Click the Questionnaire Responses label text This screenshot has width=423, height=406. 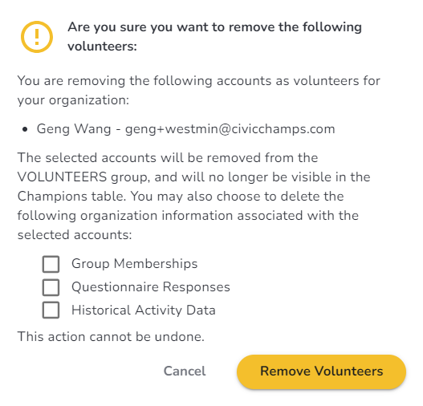click(x=151, y=286)
